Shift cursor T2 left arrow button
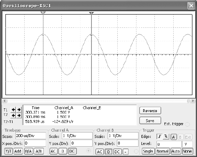Image resolution: width=197 pixels, height=157 pixels. [13, 115]
